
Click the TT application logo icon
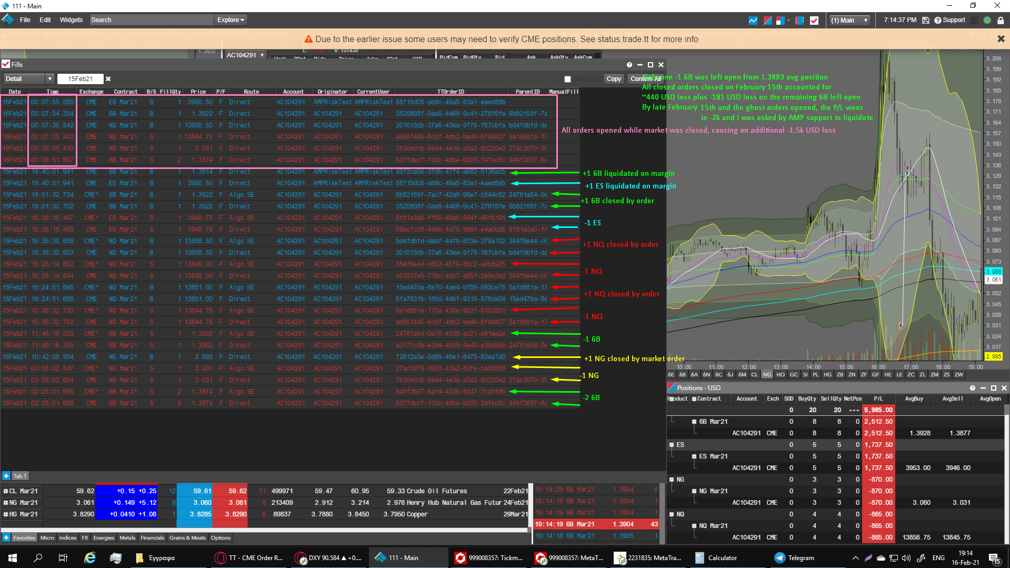7,19
